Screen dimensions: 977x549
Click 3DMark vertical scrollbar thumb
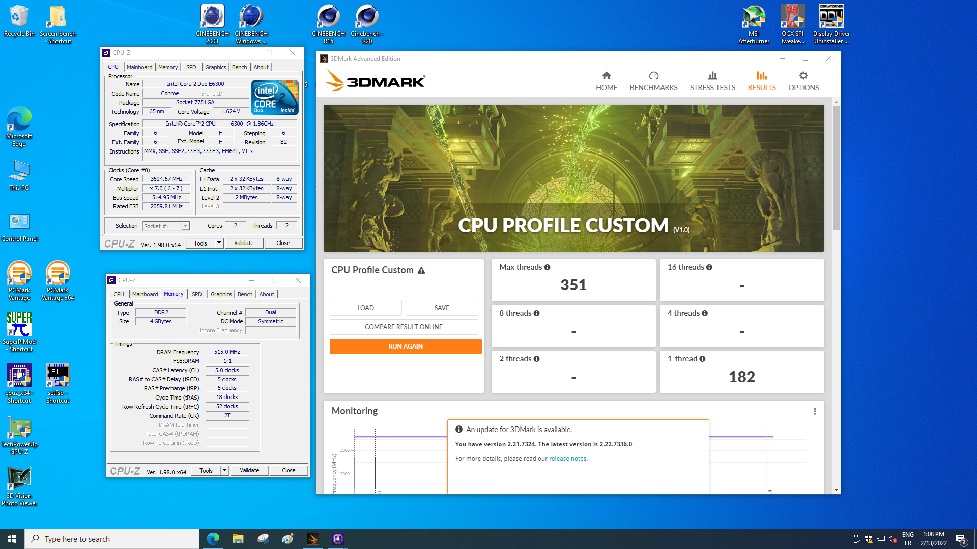click(x=836, y=168)
